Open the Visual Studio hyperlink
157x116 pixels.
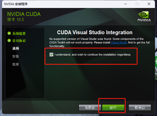point(119,42)
